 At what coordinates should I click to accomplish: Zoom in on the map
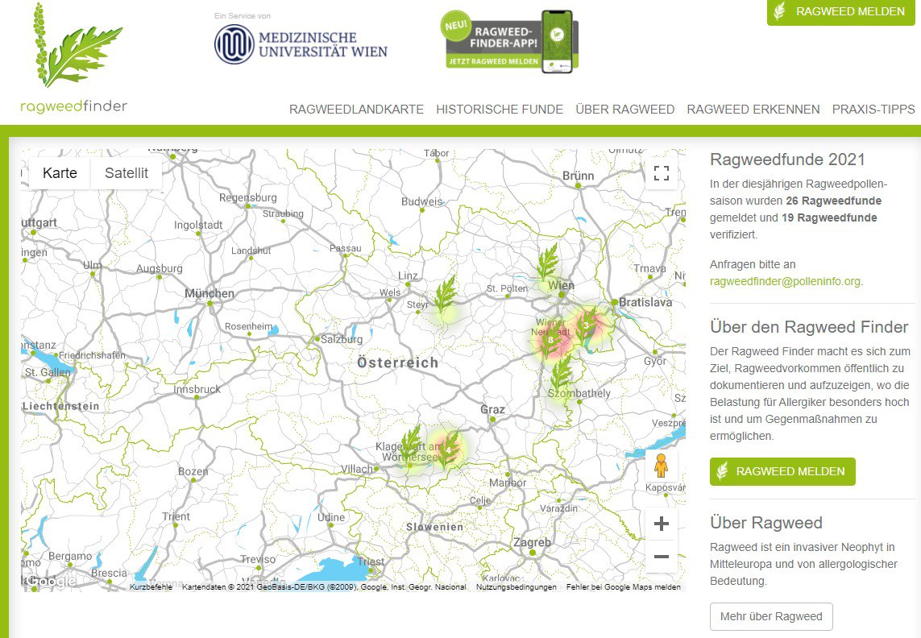662,524
